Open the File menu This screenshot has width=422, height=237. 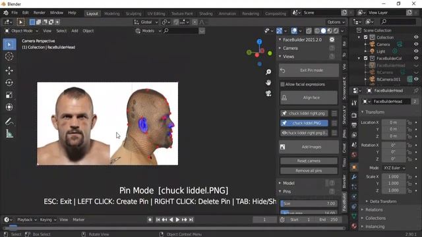pyautogui.click(x=15, y=13)
